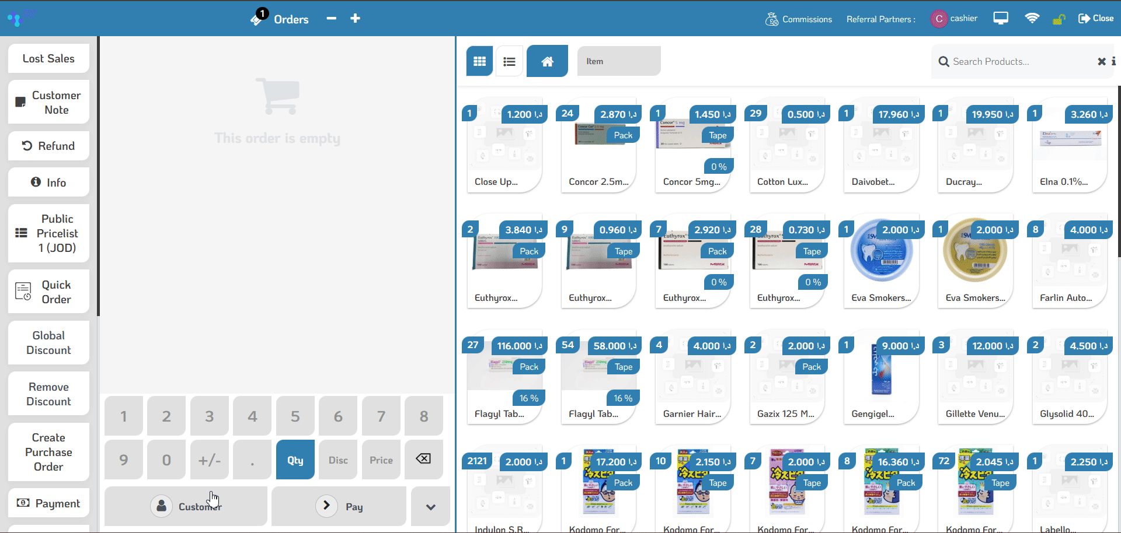1121x533 pixels.
Task: Click the Quick Order document icon
Action: click(23, 291)
